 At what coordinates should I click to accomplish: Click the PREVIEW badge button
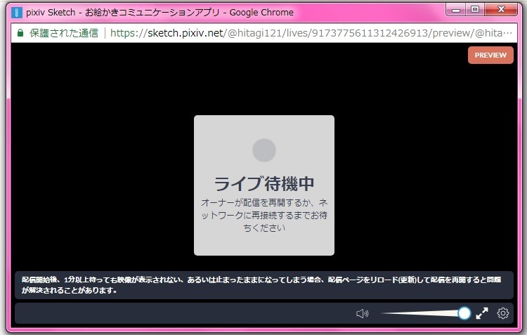tap(490, 55)
